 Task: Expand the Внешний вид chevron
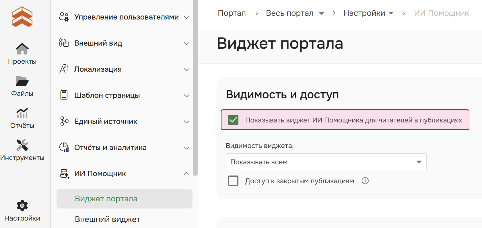186,44
